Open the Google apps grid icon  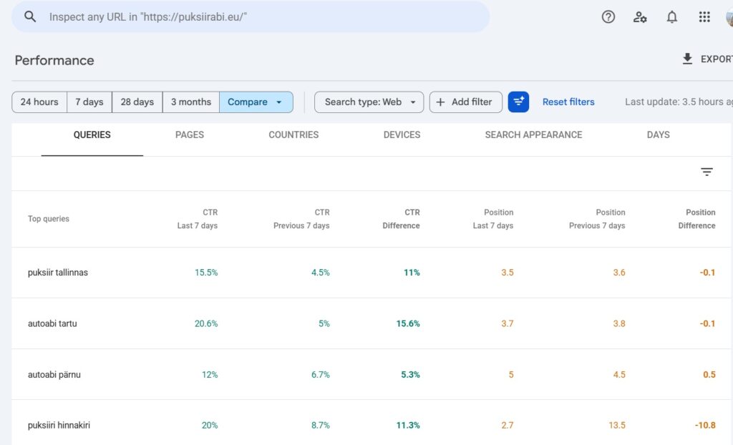pos(704,17)
